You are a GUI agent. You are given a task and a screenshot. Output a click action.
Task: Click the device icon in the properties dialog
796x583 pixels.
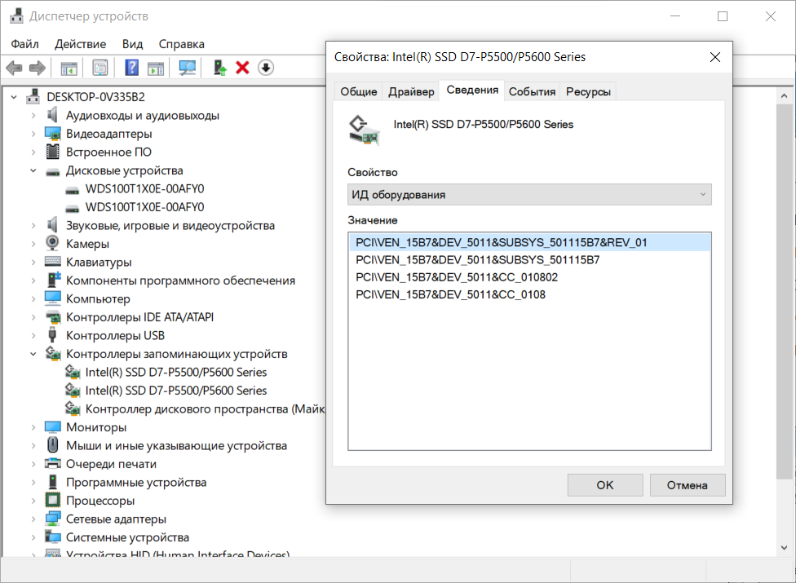364,130
